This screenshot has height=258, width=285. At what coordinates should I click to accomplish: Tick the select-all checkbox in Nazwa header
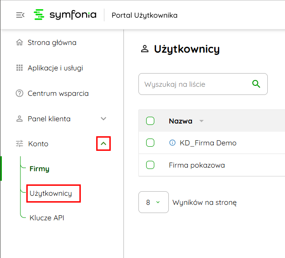click(150, 121)
